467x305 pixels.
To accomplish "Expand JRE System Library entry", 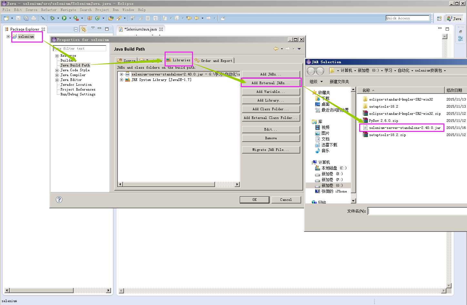I will (122, 80).
